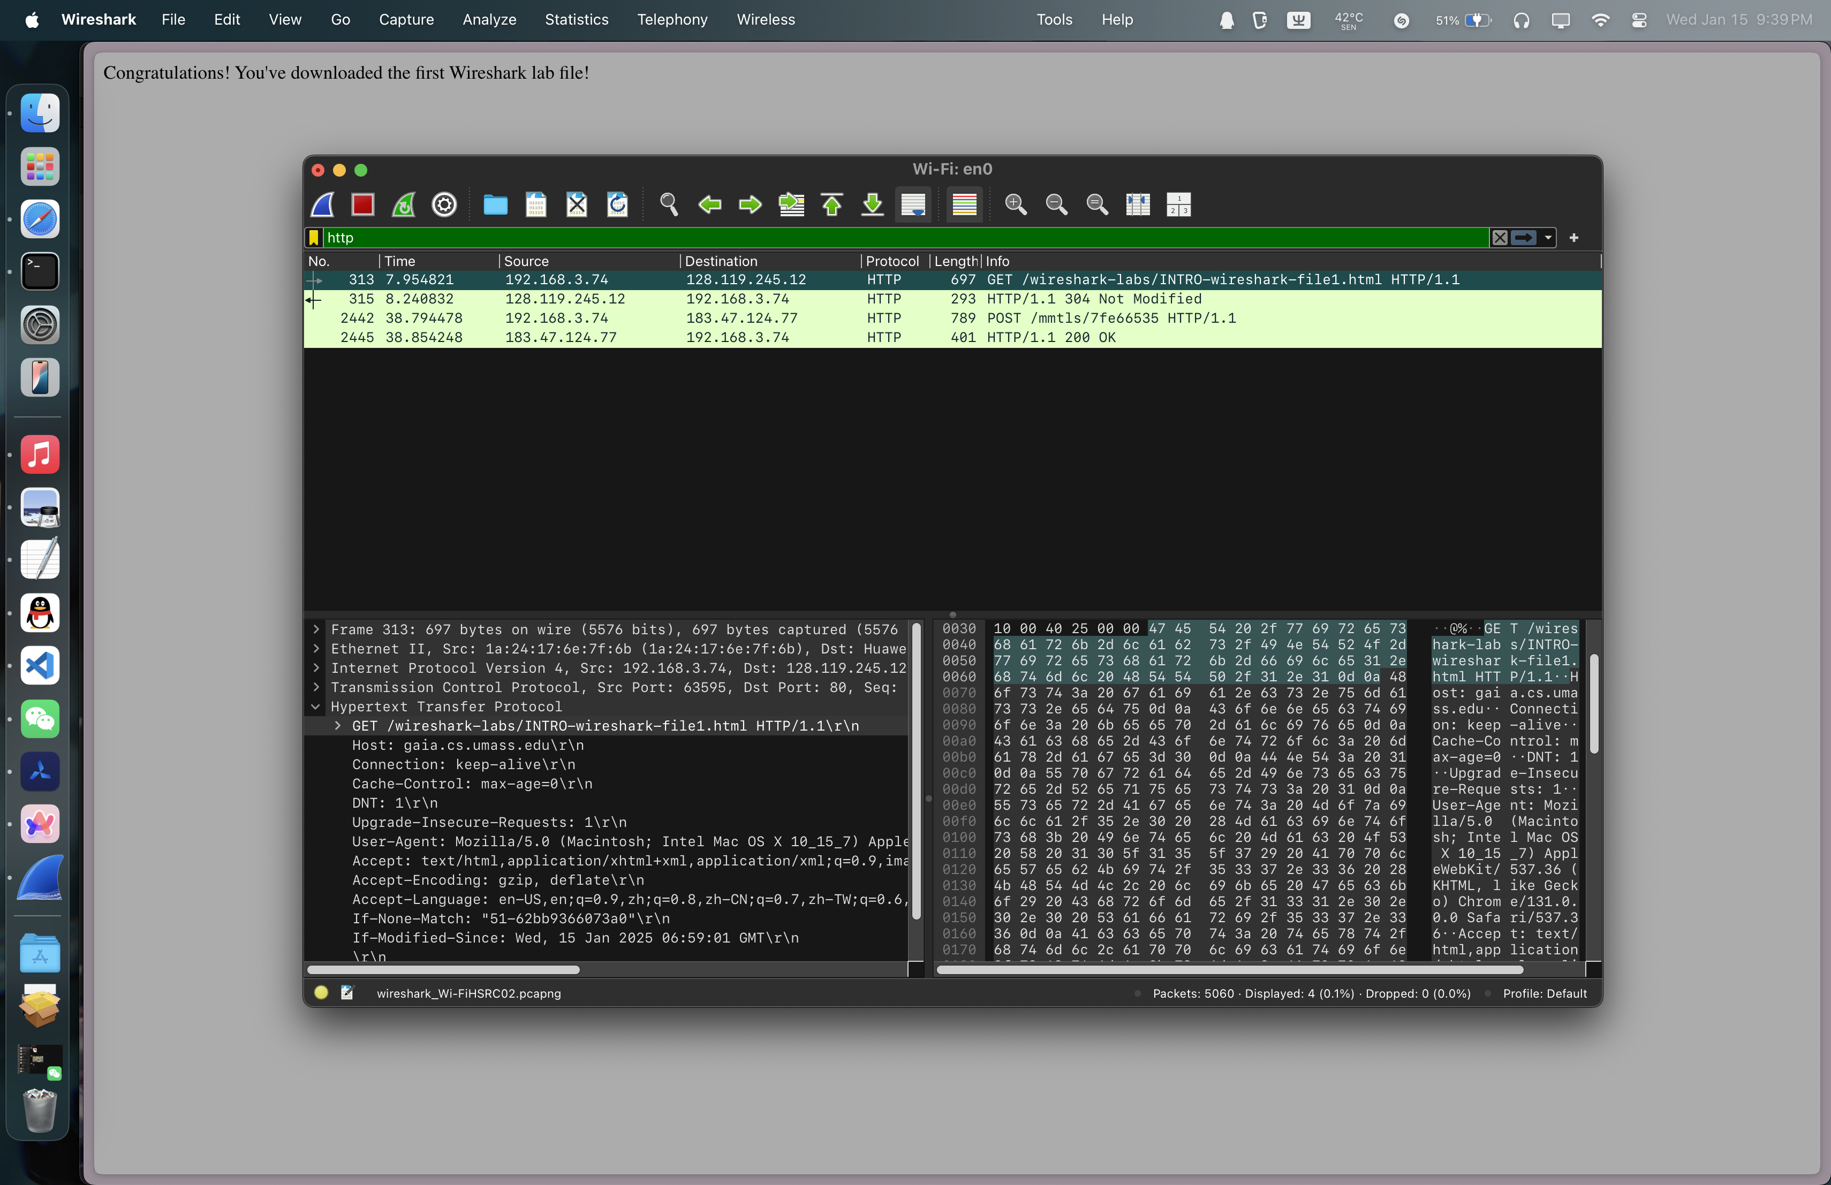The image size is (1831, 1185).
Task: Go forward in packet history arrow
Action: [750, 204]
